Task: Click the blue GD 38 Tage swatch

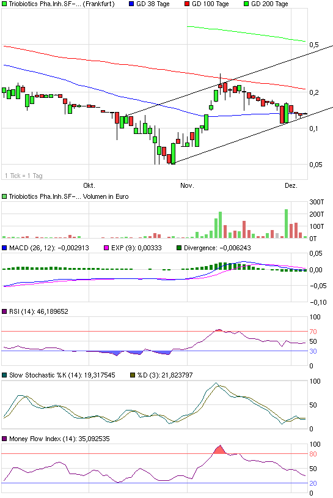Action: 131,4
